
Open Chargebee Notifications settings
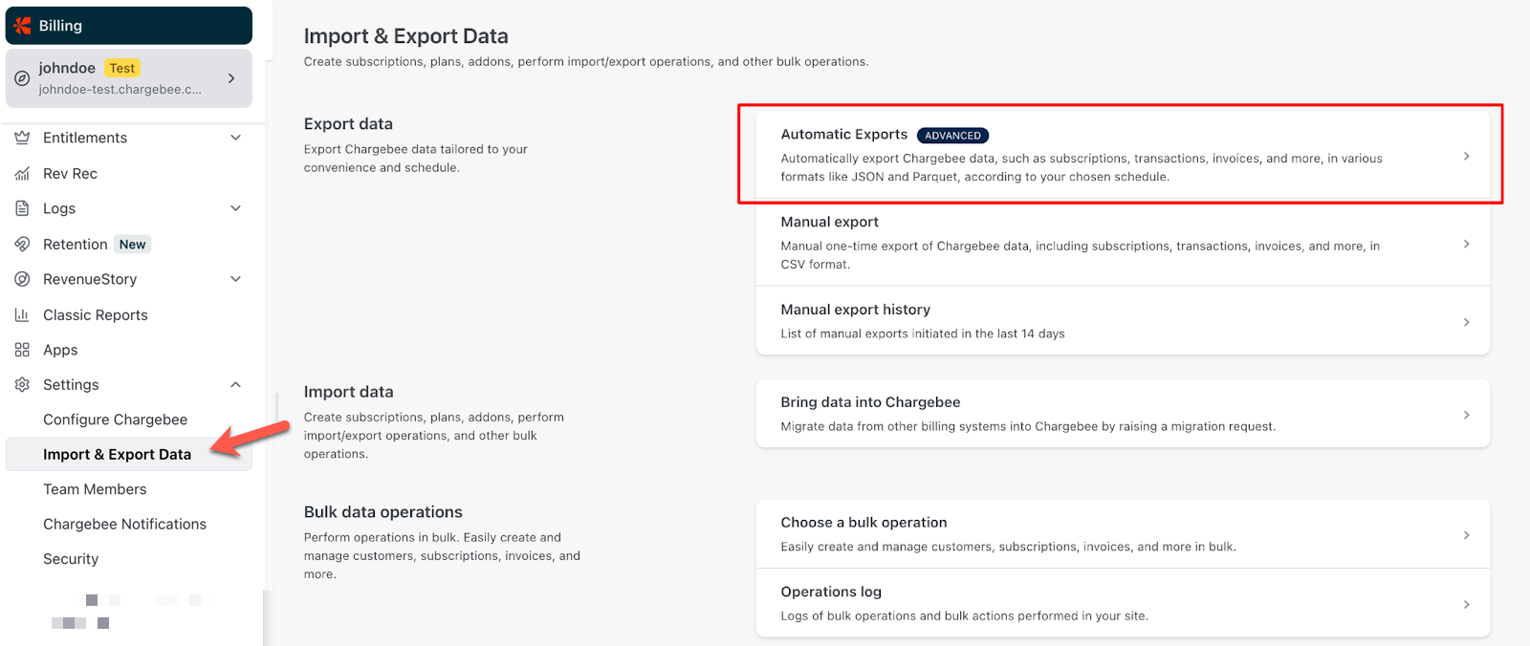124,525
